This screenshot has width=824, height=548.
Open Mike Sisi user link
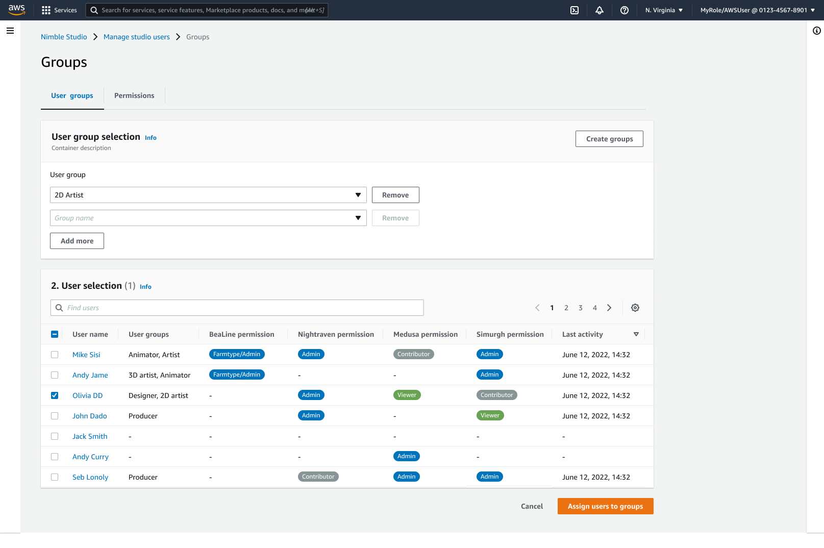click(x=86, y=355)
